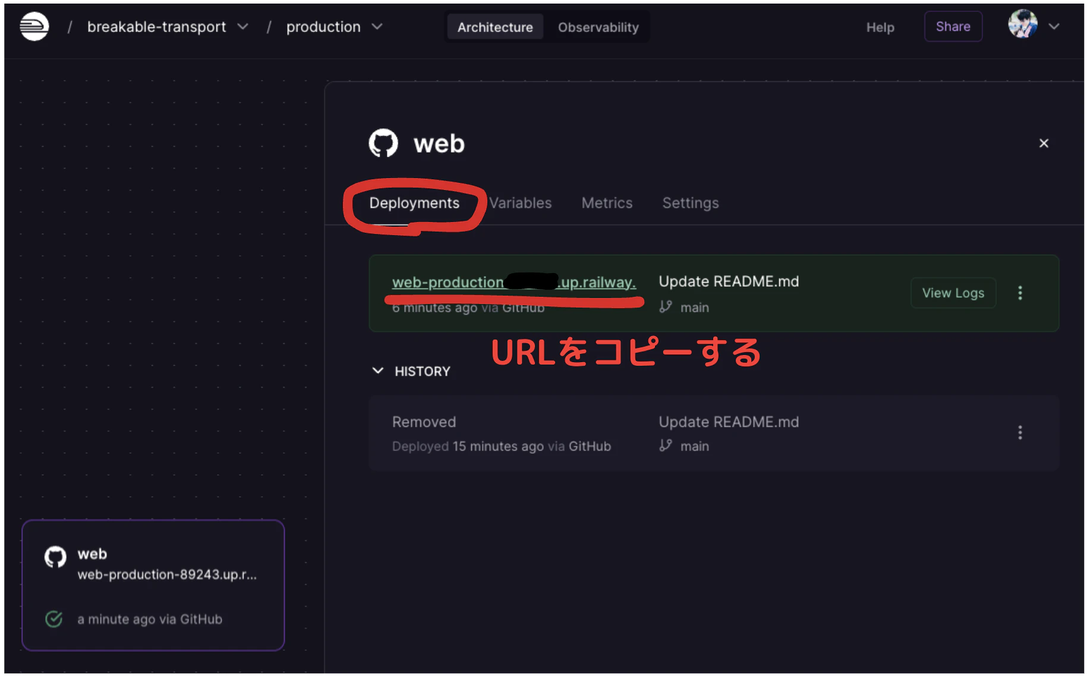Click 'a minute ago via GitHub' text

(150, 619)
